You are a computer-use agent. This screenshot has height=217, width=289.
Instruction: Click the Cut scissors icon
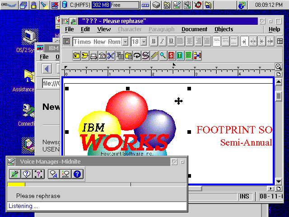[x=111, y=56]
